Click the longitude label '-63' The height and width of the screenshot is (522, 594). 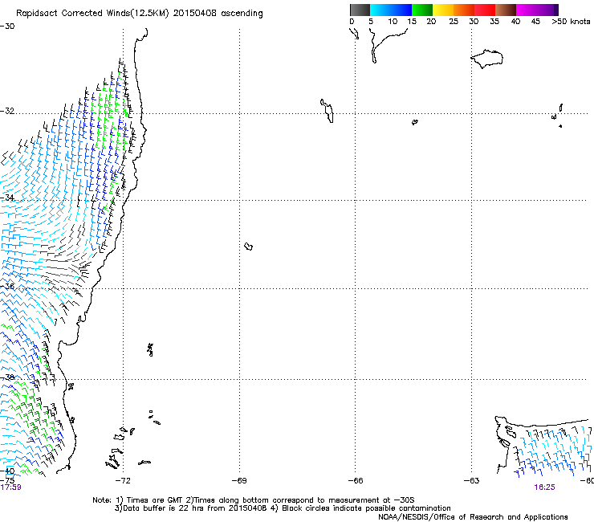click(471, 481)
